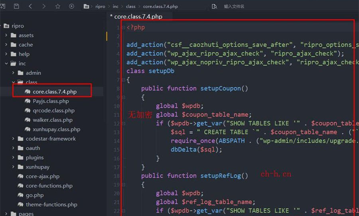The height and width of the screenshot is (216, 359).
Task: Click the save file icon
Action: click(16, 6)
